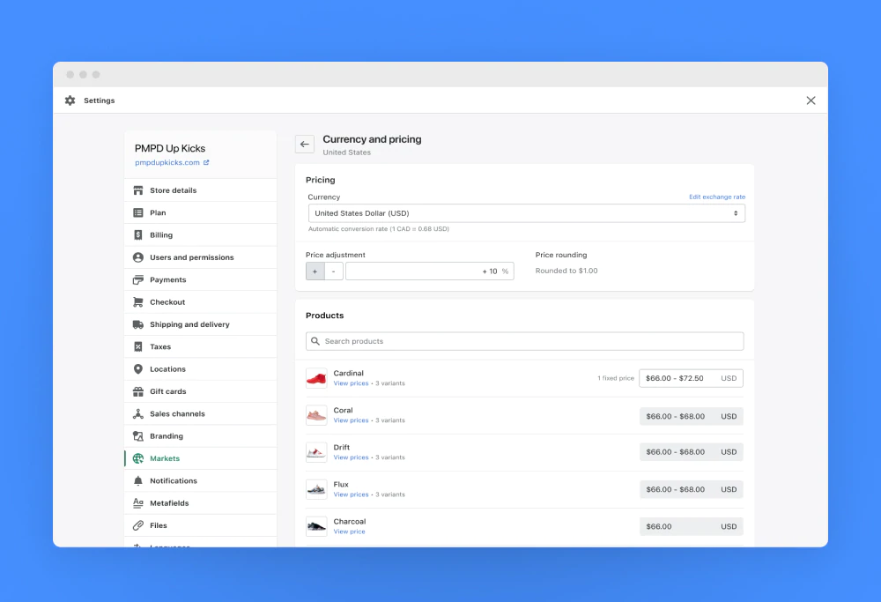Click View price under Charcoal
Screen dimensions: 881x602
(x=350, y=531)
